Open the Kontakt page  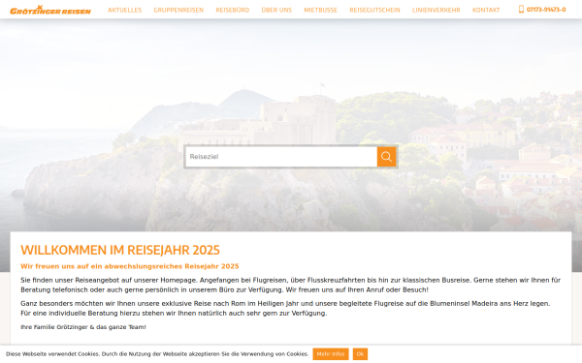pyautogui.click(x=486, y=10)
